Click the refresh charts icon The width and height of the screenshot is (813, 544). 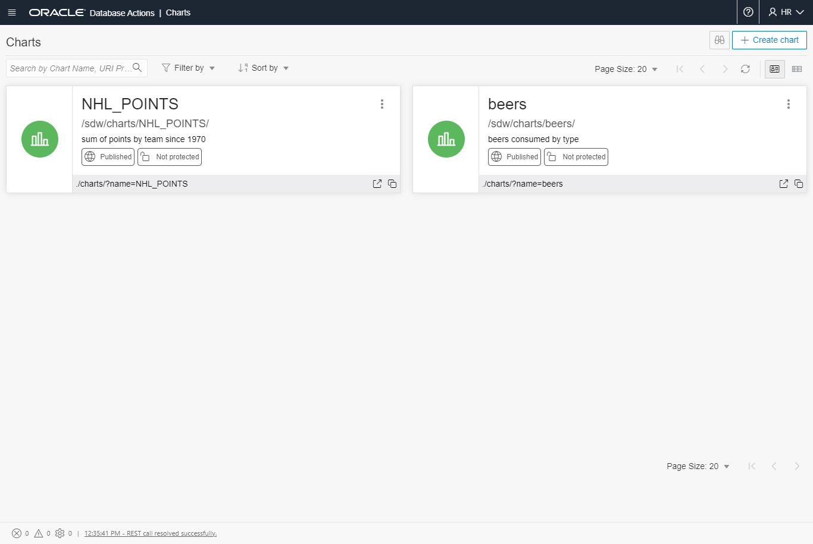click(745, 69)
